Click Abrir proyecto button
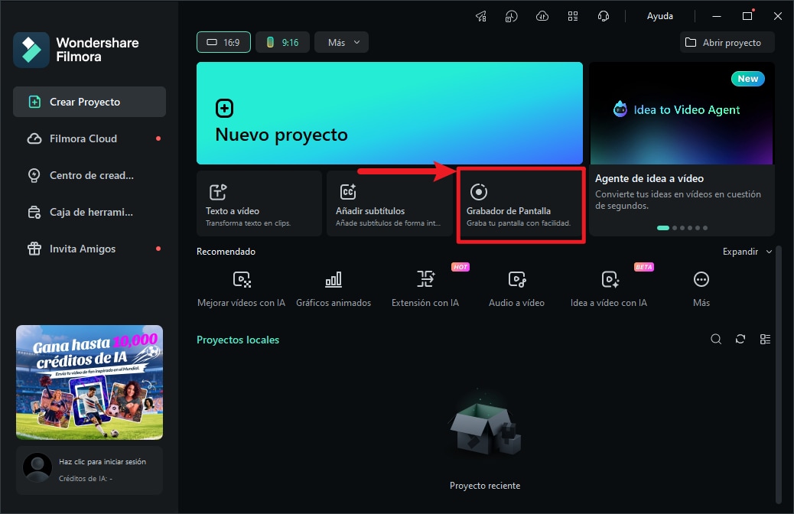This screenshot has height=514, width=794. click(727, 43)
